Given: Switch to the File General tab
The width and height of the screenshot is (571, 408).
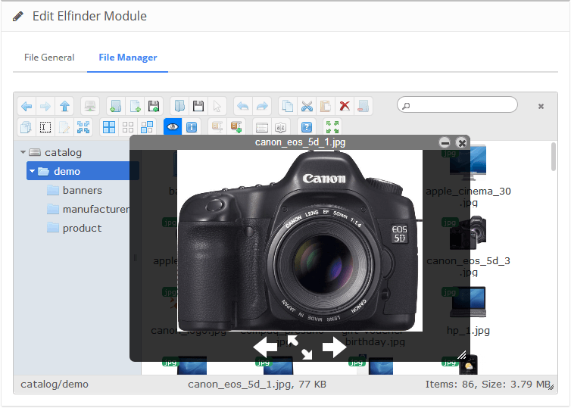Looking at the screenshot, I should tap(49, 58).
